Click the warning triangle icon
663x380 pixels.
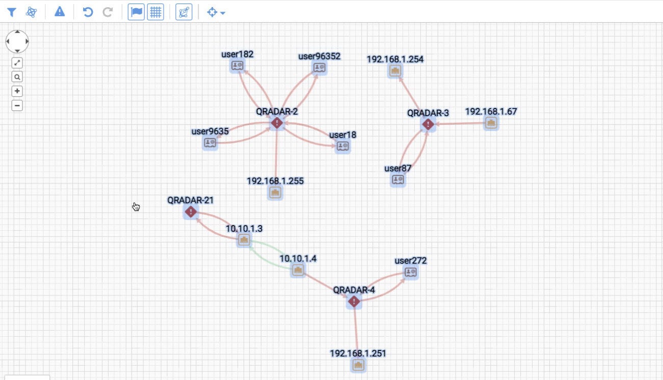[60, 12]
